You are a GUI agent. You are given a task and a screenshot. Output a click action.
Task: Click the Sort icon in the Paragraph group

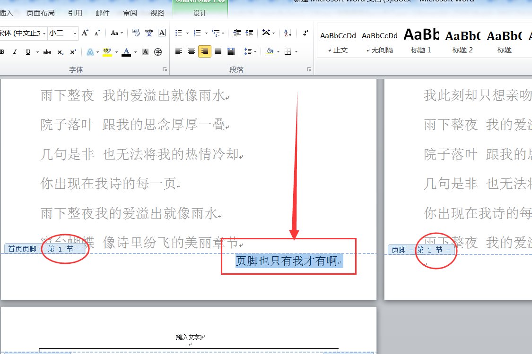click(x=288, y=33)
